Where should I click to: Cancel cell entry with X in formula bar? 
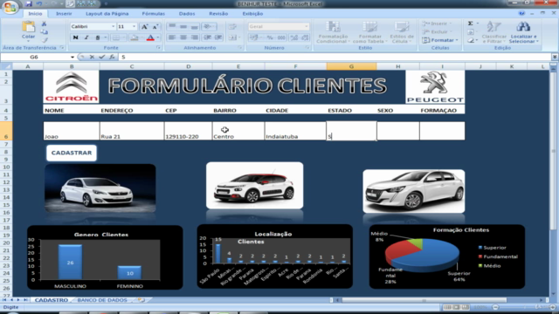[x=92, y=57]
